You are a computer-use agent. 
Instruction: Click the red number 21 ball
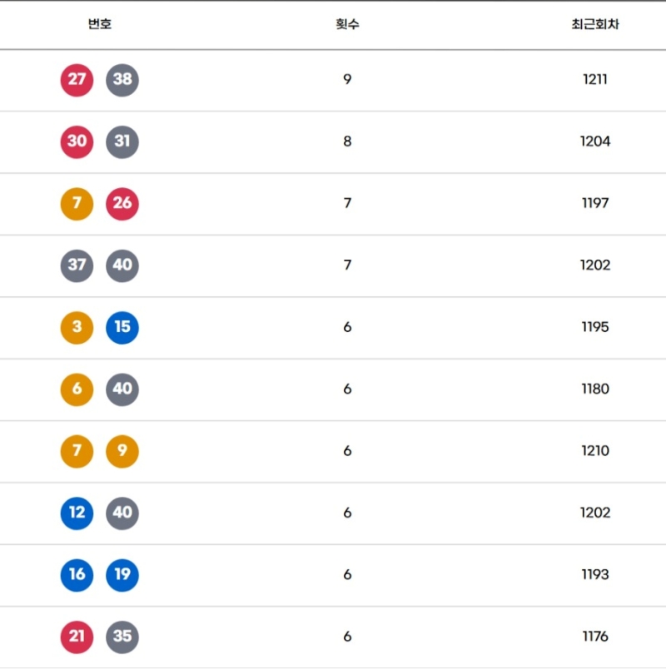[77, 637]
